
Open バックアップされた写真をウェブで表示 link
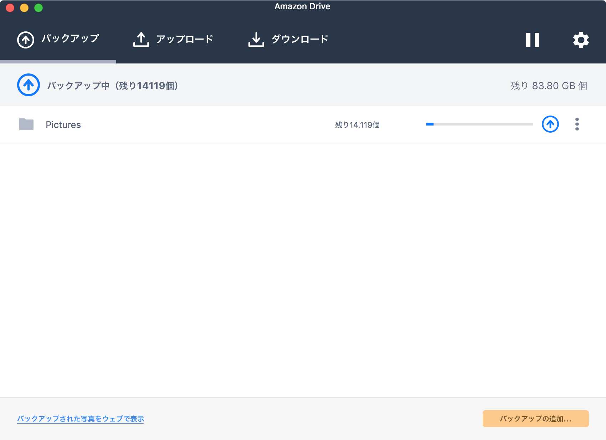tap(81, 419)
